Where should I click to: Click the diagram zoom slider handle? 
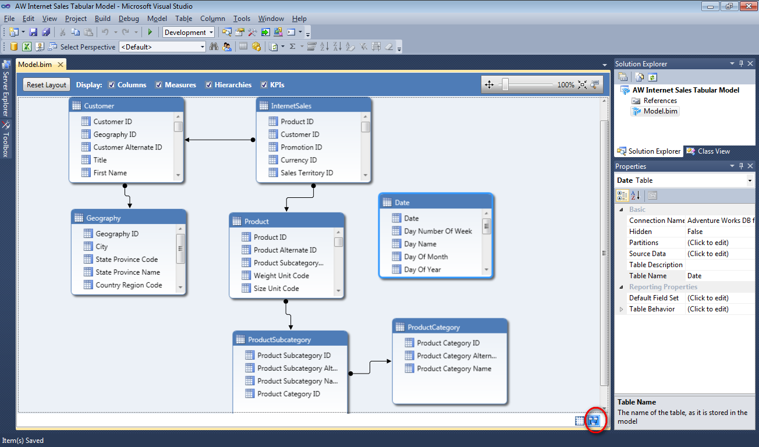click(x=505, y=85)
